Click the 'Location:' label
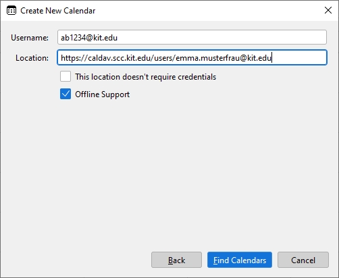The image size is (339, 278). (32, 58)
